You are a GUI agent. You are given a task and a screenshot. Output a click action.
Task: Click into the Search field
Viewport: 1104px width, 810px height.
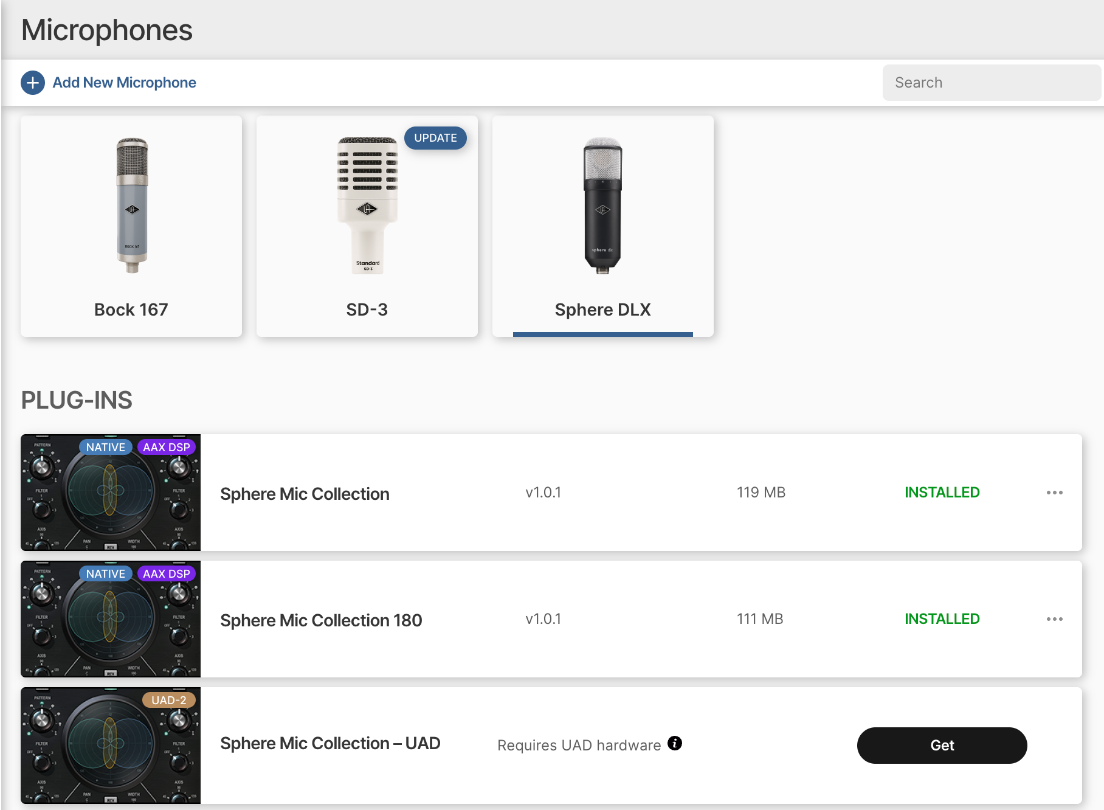coord(991,83)
